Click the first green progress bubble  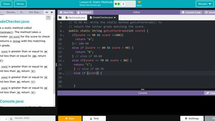[116, 4]
